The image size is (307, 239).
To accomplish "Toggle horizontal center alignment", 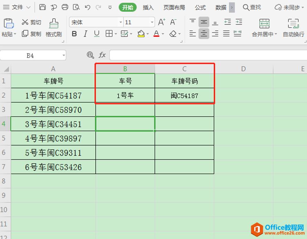I will point(204,34).
